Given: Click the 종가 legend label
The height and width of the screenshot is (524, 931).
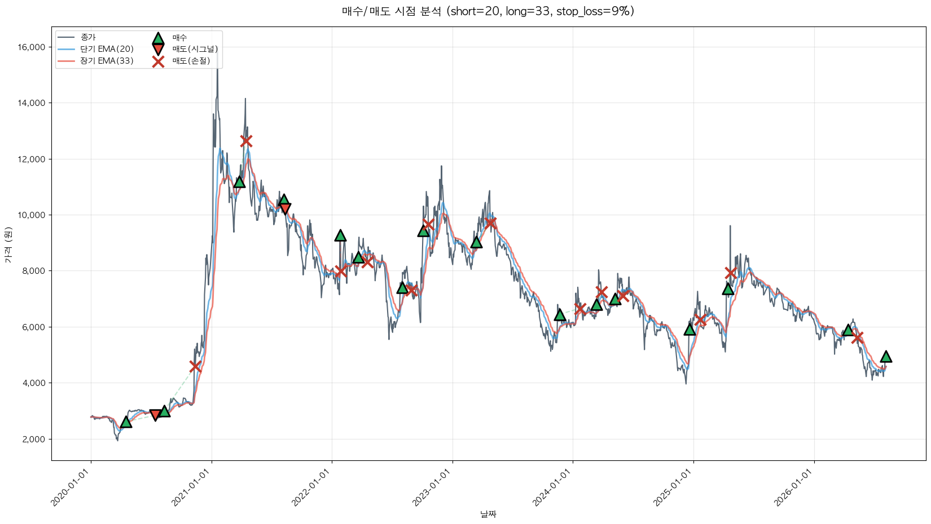Looking at the screenshot, I should click(x=88, y=38).
